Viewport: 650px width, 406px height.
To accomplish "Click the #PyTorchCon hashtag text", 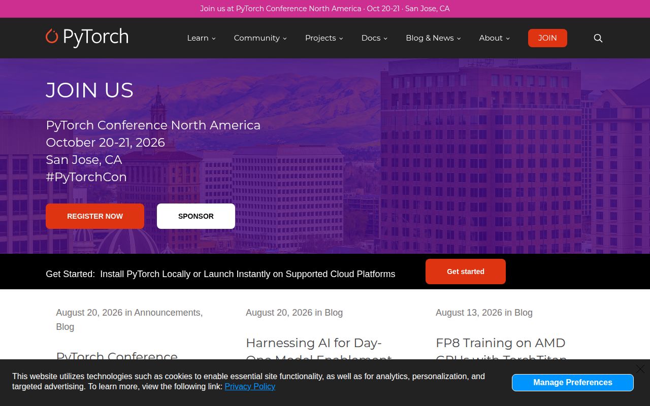I will (86, 177).
